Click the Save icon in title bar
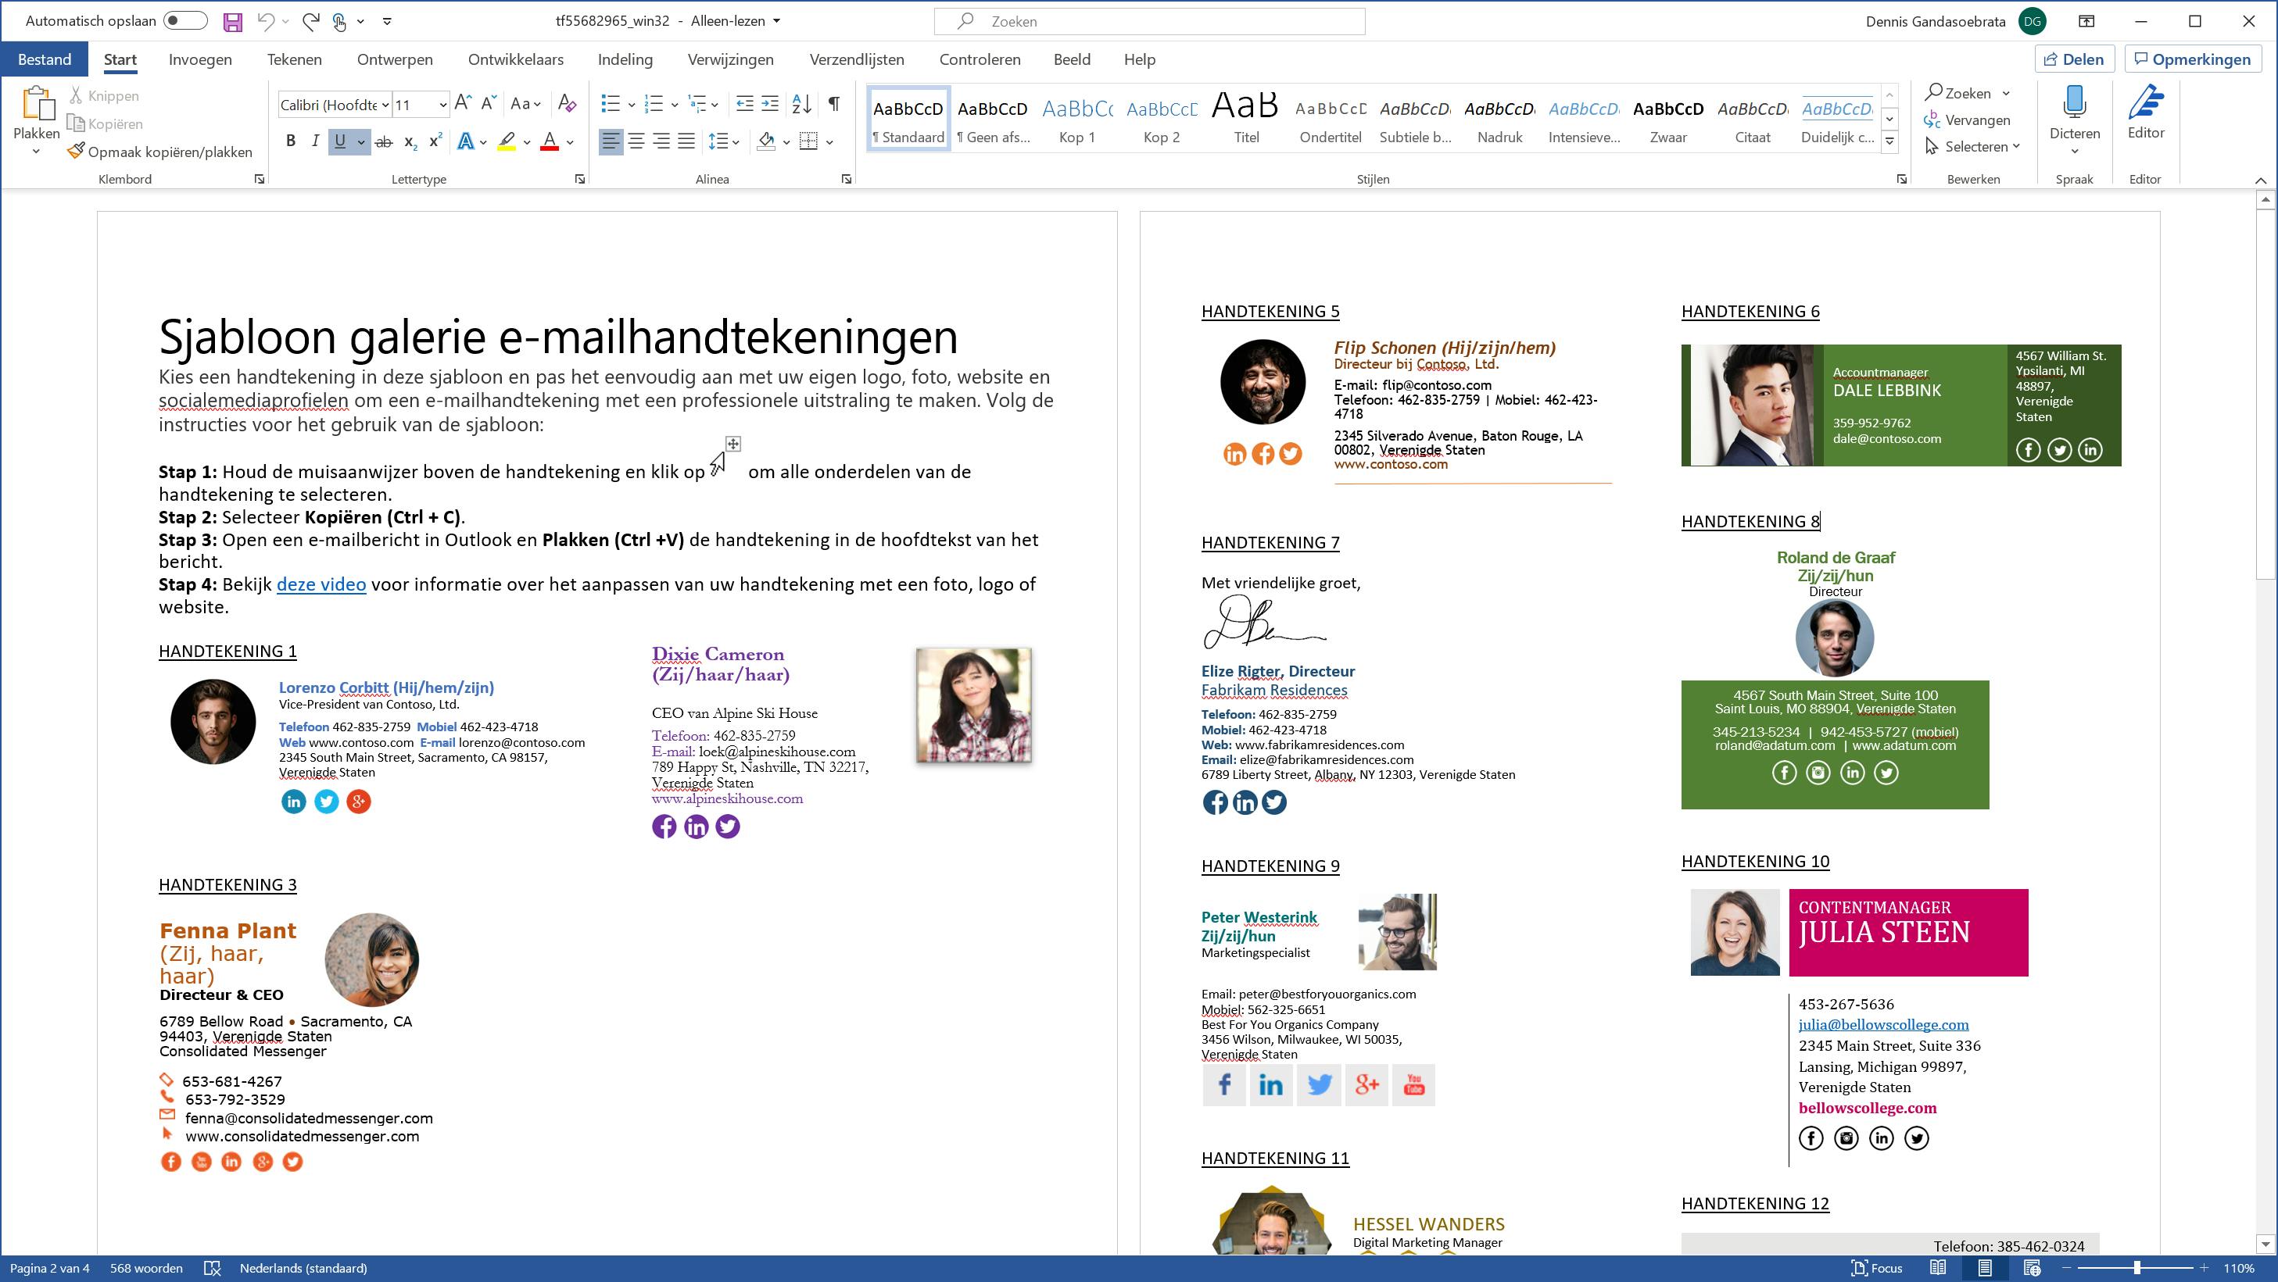Screen dimensions: 2278x1282 tap(233, 22)
